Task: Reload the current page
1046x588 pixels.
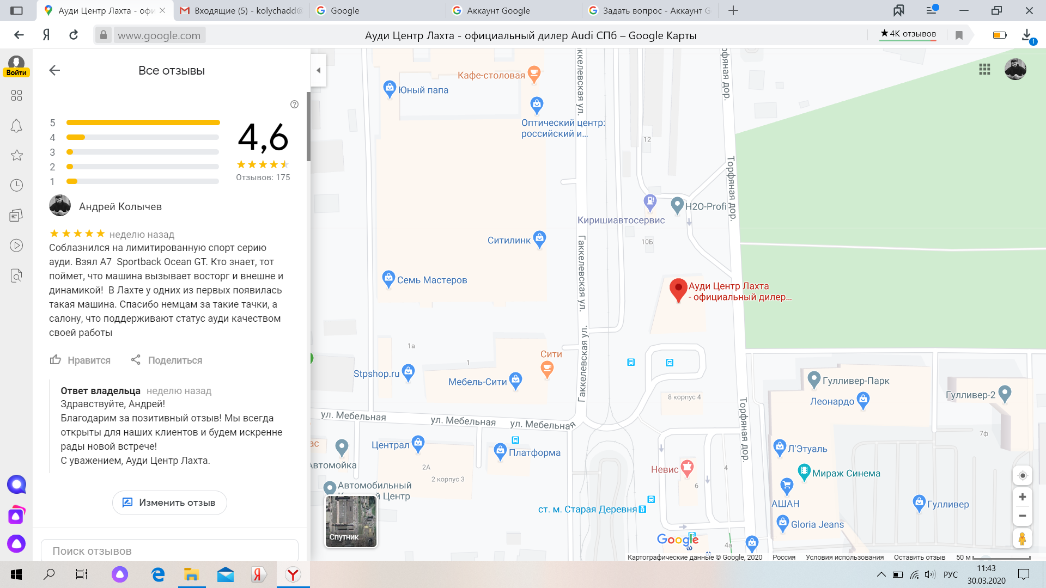Action: click(74, 35)
